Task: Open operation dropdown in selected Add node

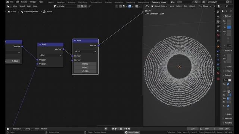Action: coord(86,51)
